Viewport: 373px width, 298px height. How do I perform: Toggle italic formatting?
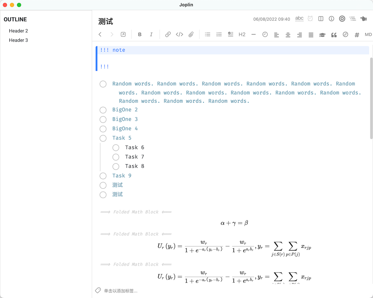pos(151,35)
